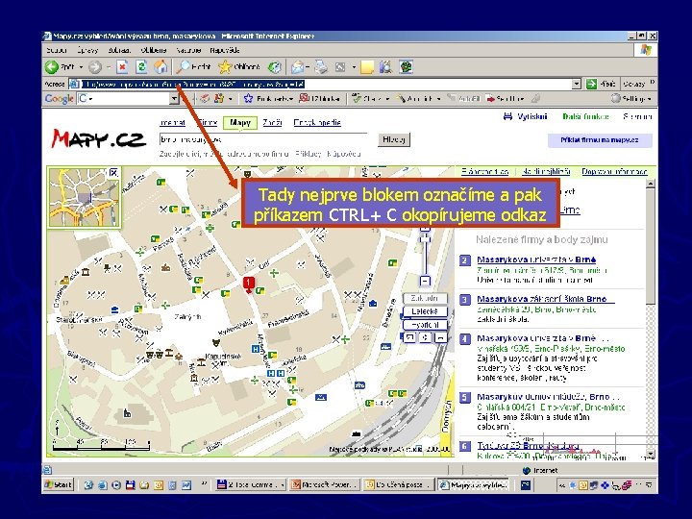Click the Další funkce link
This screenshot has height=519, width=692.
point(585,116)
